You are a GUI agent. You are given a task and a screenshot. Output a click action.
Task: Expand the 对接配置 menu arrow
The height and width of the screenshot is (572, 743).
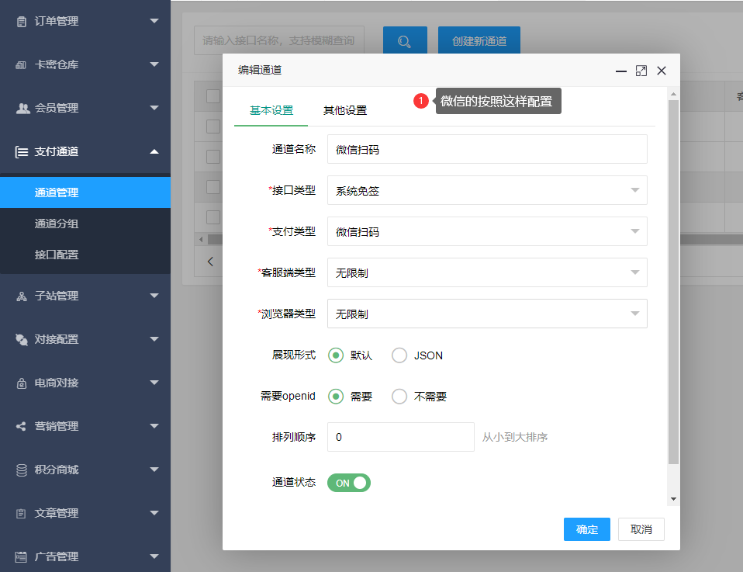pos(154,339)
